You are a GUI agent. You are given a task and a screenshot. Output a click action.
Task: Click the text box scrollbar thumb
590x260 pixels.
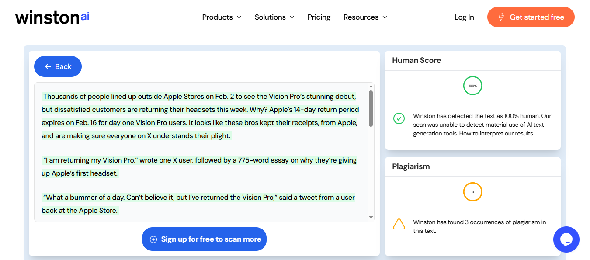tap(371, 108)
